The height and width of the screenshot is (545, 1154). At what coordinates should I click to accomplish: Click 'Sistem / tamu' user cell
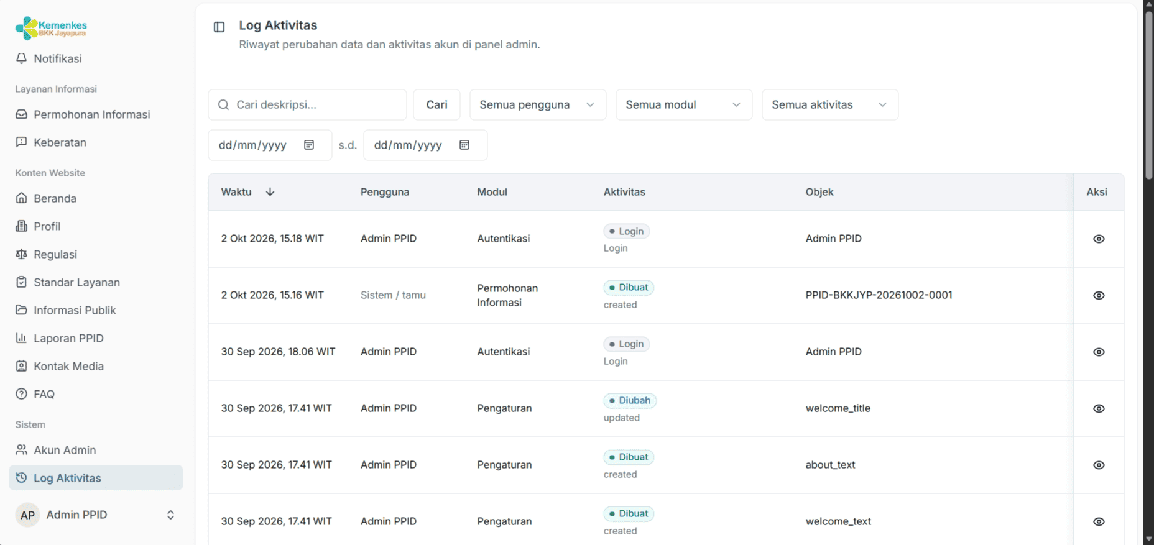click(393, 295)
